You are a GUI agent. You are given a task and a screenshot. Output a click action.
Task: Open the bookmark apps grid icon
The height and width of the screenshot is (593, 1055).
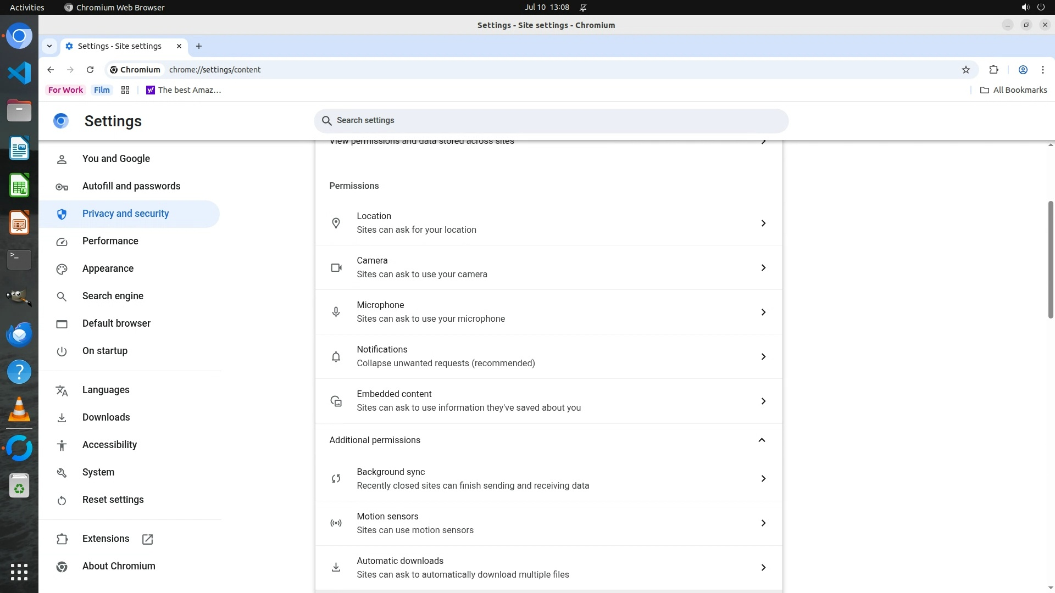pos(125,90)
